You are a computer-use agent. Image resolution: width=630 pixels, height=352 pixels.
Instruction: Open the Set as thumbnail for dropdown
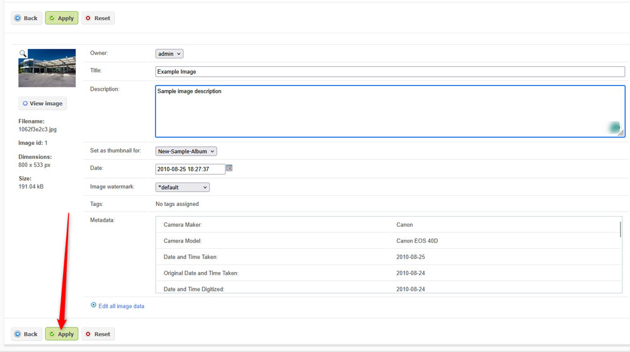coord(186,151)
